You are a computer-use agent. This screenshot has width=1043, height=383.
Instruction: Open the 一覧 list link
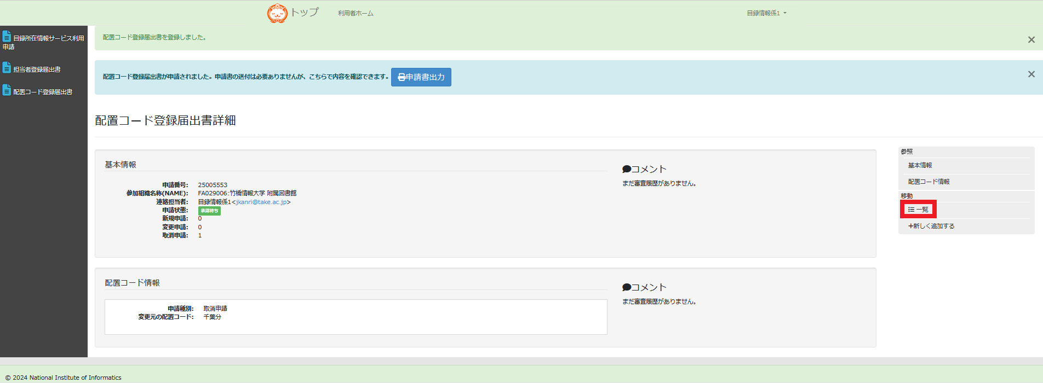(x=918, y=210)
